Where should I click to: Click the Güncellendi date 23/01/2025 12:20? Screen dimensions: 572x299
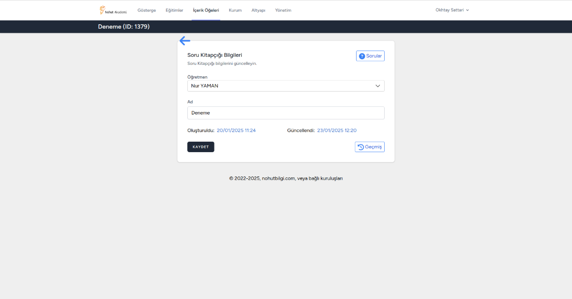pyautogui.click(x=337, y=130)
